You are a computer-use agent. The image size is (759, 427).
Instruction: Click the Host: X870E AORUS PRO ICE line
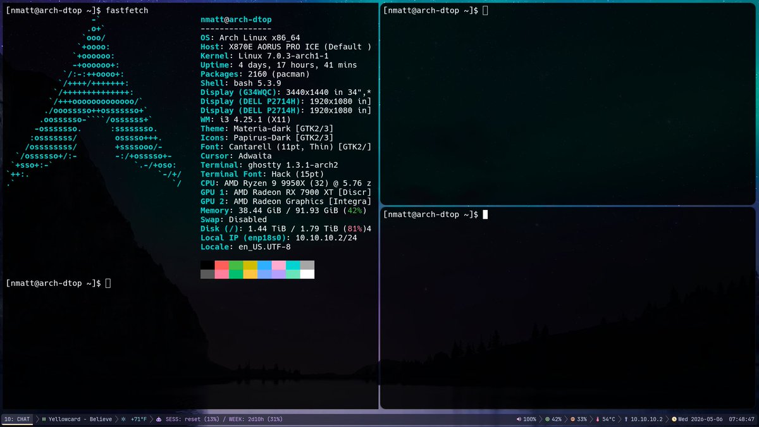(286, 47)
